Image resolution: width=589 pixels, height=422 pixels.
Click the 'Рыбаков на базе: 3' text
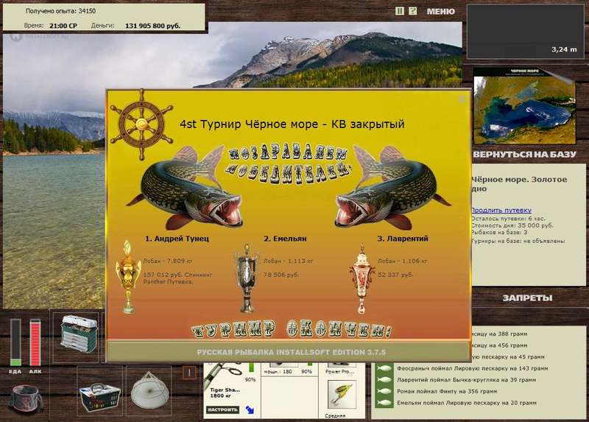(x=499, y=233)
